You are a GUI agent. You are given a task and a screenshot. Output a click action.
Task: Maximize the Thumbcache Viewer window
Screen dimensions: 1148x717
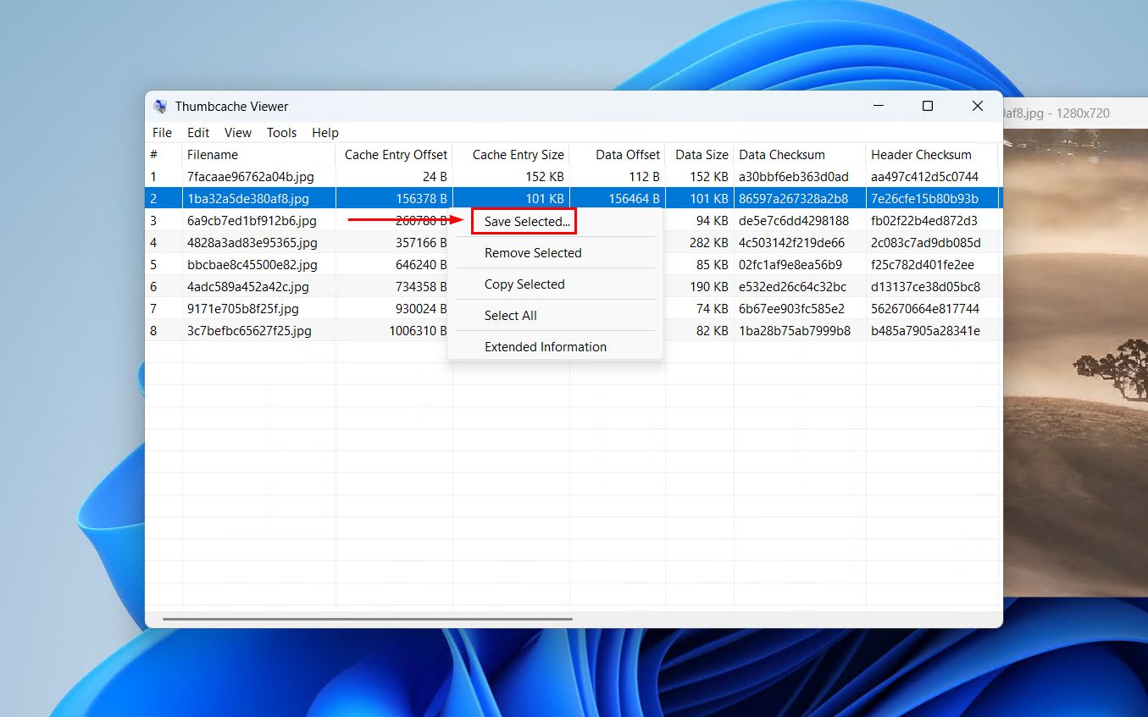(x=928, y=107)
